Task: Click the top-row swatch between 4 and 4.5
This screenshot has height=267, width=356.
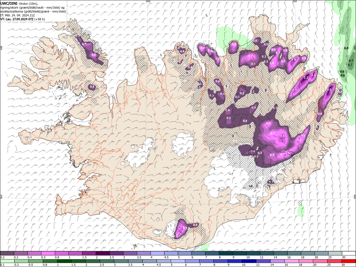Action: (157, 253)
